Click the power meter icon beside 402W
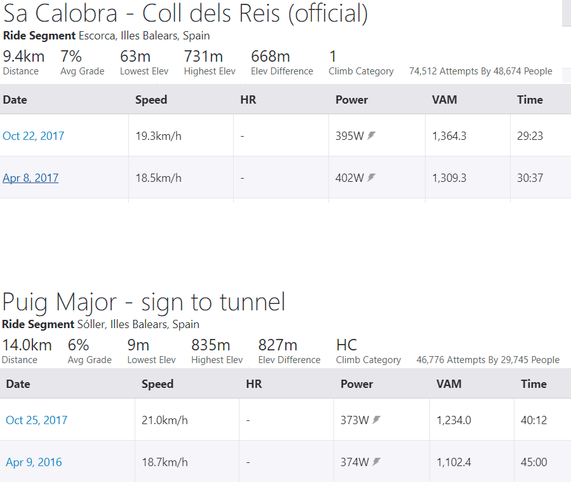The height and width of the screenshot is (482, 571). point(371,177)
